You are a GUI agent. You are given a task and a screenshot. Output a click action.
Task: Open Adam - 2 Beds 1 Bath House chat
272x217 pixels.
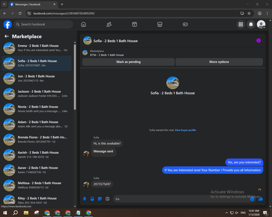pyautogui.click(x=37, y=124)
